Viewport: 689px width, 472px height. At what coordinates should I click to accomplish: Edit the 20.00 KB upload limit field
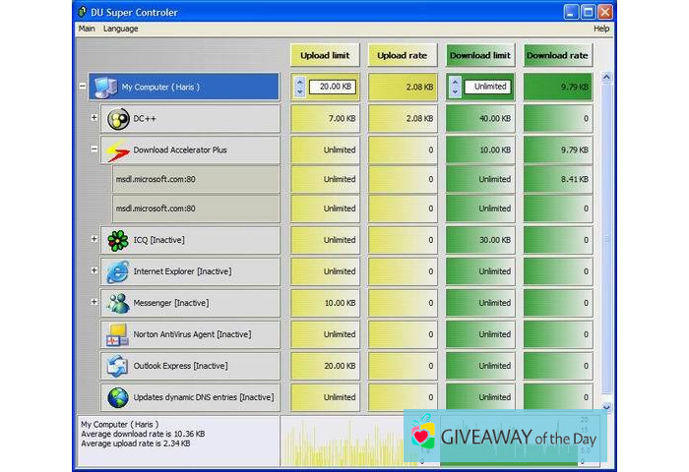click(x=333, y=87)
